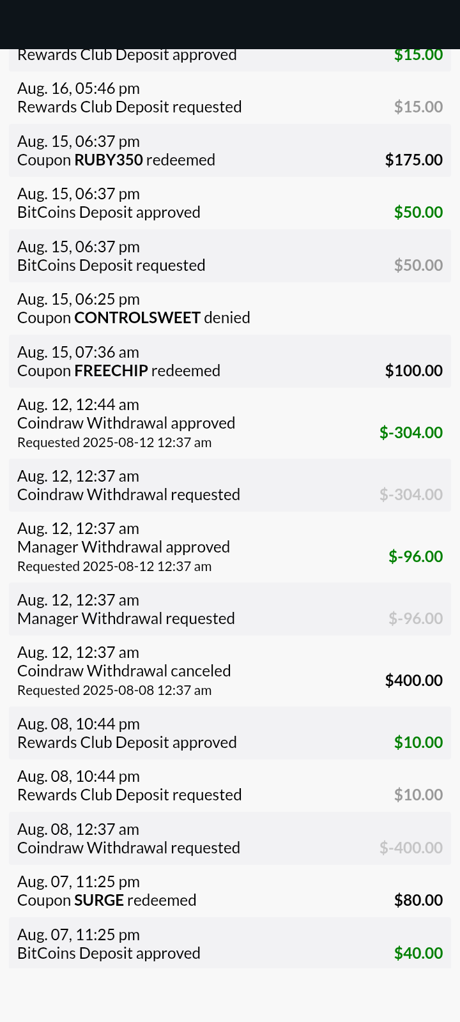View the Coindraw Withdrawal canceled transaction
The image size is (460, 1022).
(x=230, y=671)
